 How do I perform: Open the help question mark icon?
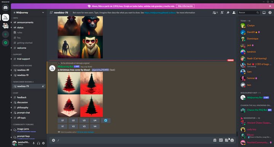[x=270, y=13]
